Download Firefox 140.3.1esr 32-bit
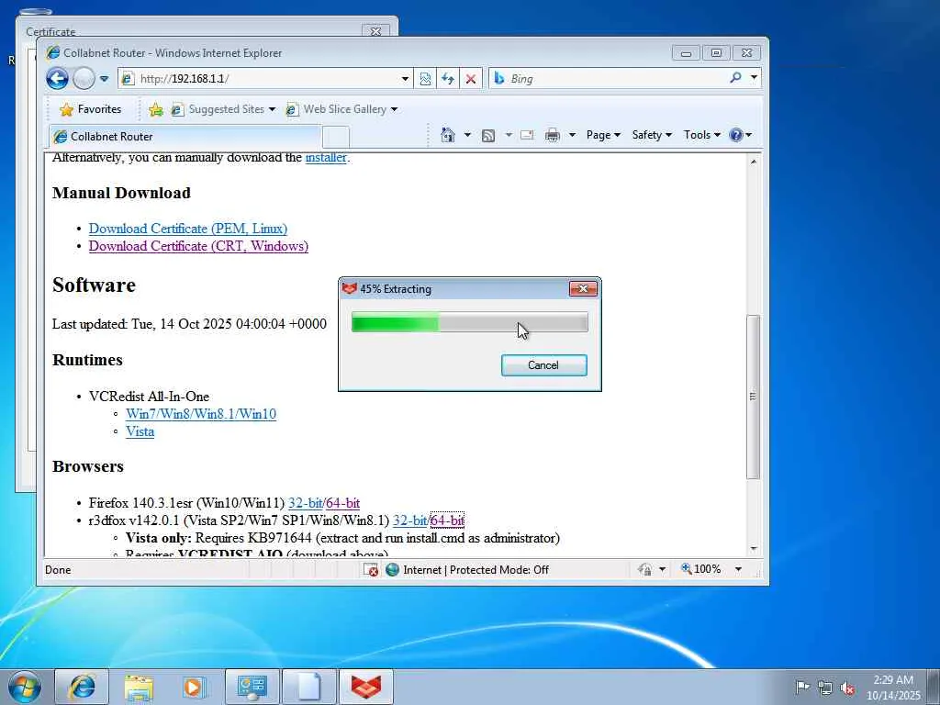Image resolution: width=940 pixels, height=705 pixels. [x=305, y=503]
